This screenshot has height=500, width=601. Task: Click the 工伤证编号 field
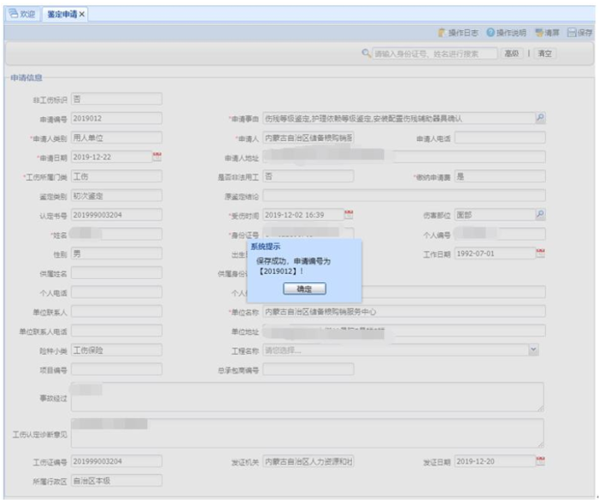[x=116, y=462]
